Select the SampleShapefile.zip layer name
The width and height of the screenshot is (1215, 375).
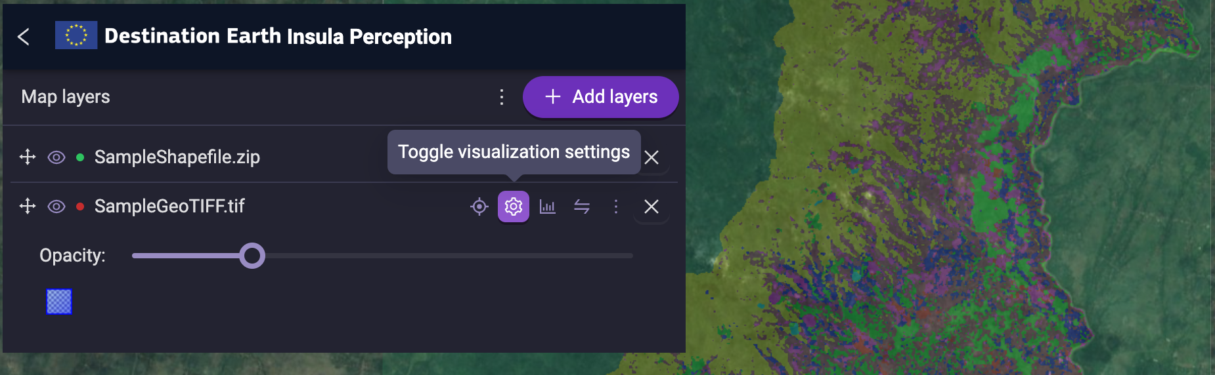[177, 157]
